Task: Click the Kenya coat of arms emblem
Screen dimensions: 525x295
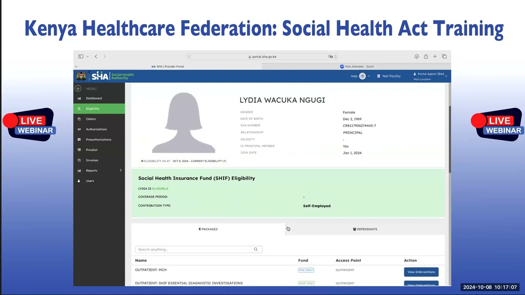Action: click(x=81, y=76)
